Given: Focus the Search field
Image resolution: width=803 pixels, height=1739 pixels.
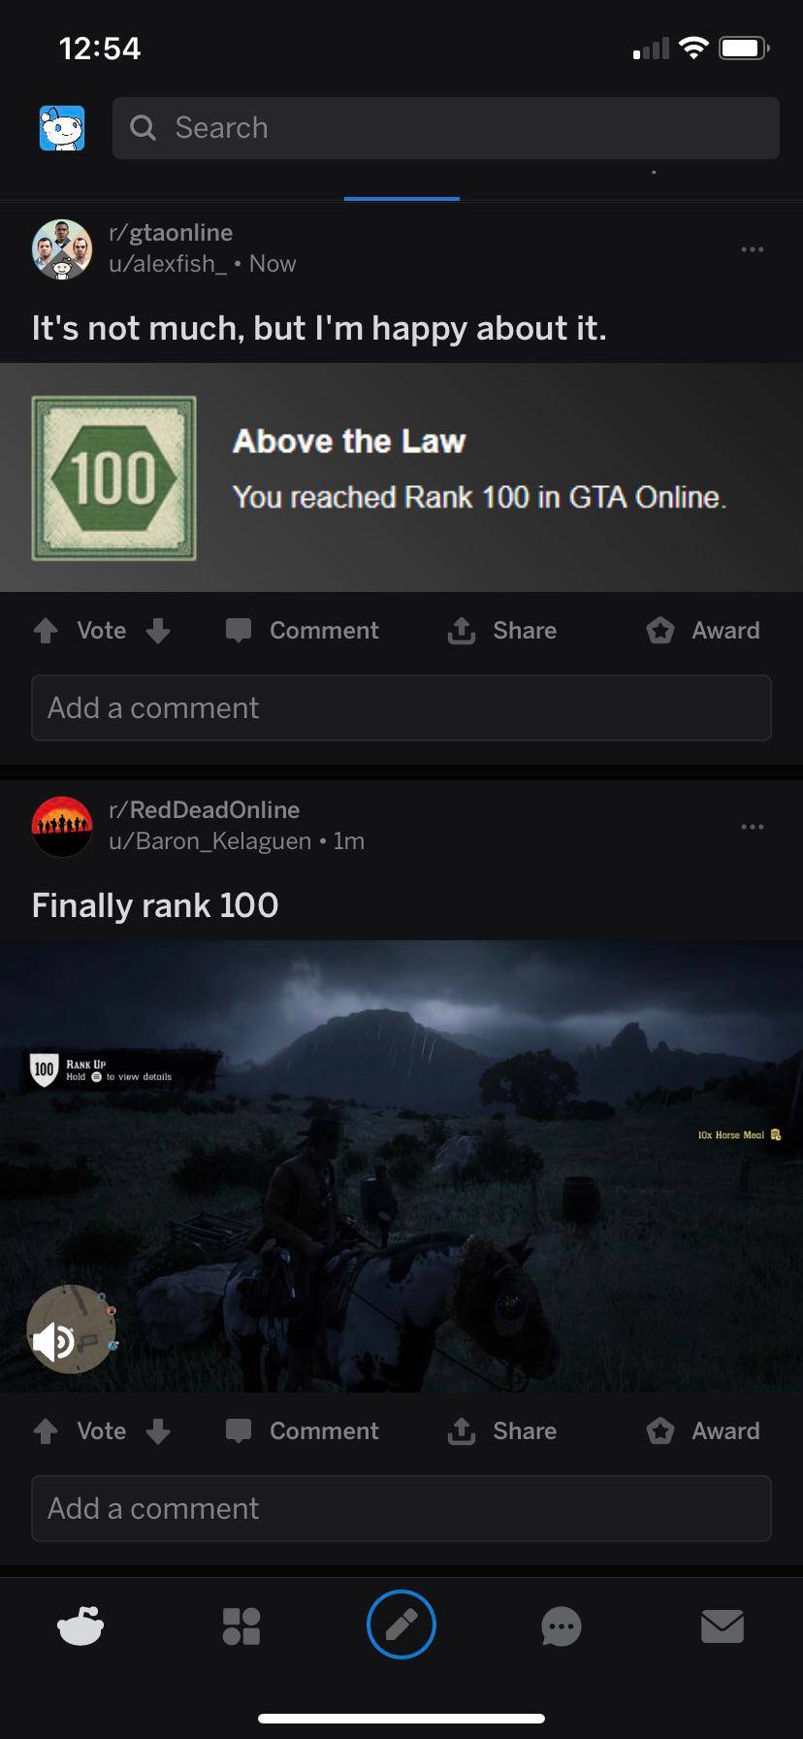Looking at the screenshot, I should click(x=446, y=128).
